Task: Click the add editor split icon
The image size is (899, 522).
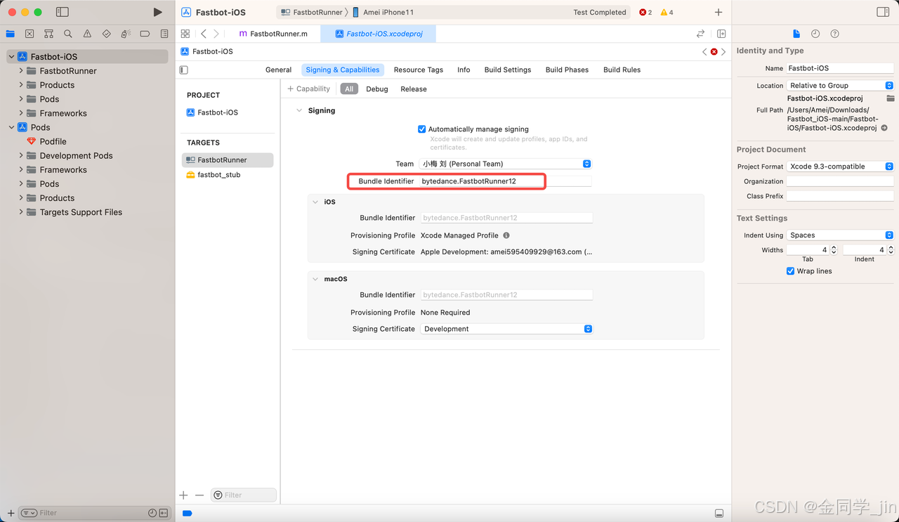Action: 721,34
